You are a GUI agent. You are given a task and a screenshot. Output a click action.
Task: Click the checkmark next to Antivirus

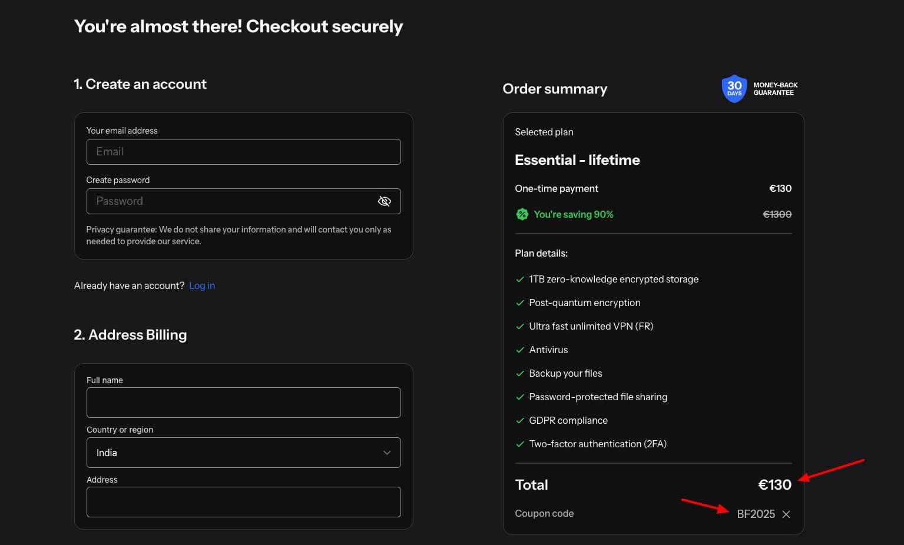520,350
